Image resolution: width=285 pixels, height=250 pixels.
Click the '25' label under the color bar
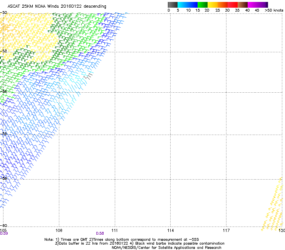(x=217, y=10)
